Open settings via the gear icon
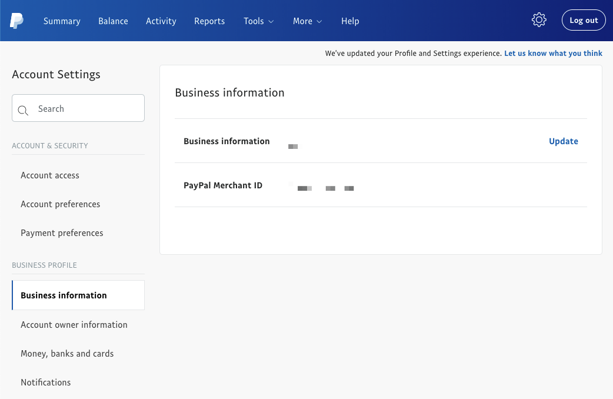 click(539, 20)
